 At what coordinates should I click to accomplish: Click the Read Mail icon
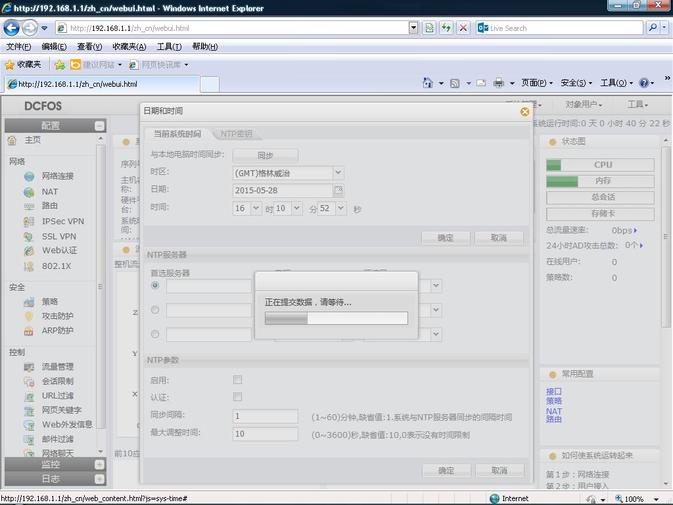coord(481,83)
